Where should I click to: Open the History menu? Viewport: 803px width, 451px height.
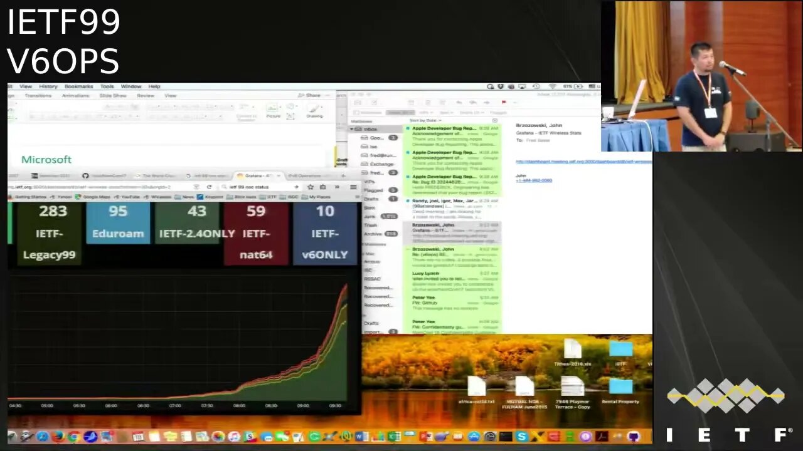(48, 86)
